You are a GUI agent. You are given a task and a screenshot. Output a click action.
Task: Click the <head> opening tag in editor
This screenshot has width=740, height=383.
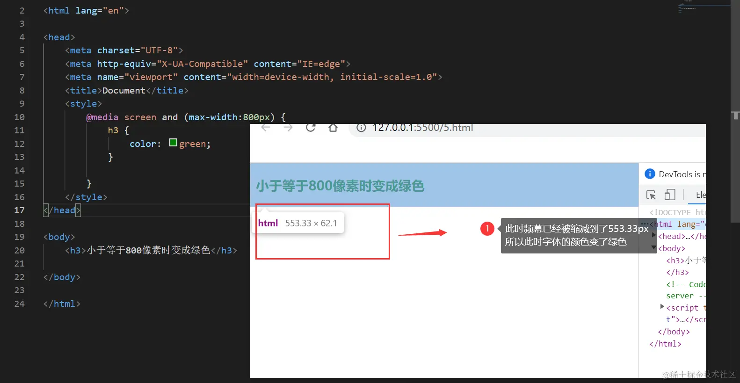coord(59,37)
